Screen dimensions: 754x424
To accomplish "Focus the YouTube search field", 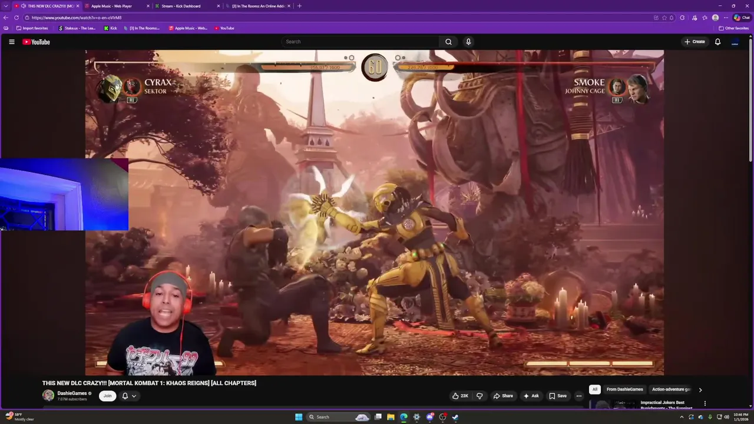I will [361, 42].
